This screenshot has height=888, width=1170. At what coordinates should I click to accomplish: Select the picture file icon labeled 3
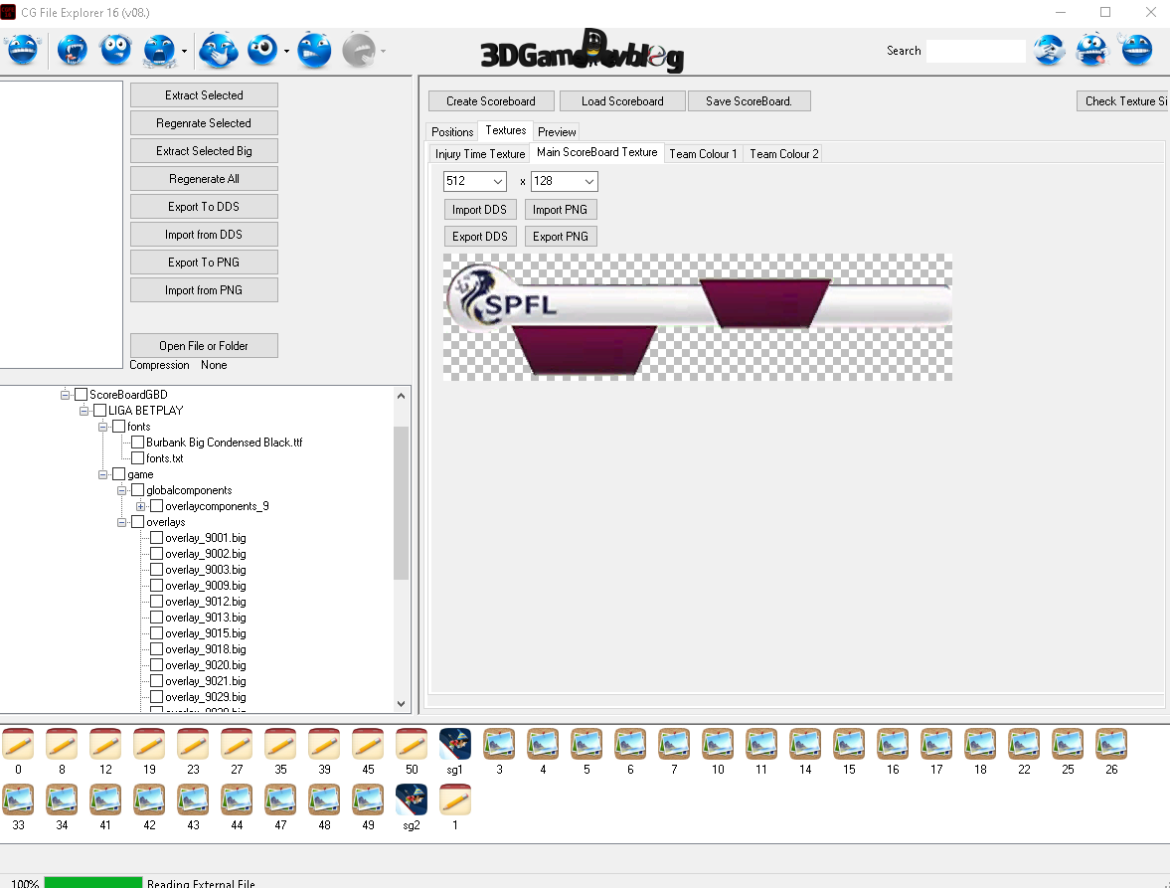(499, 744)
